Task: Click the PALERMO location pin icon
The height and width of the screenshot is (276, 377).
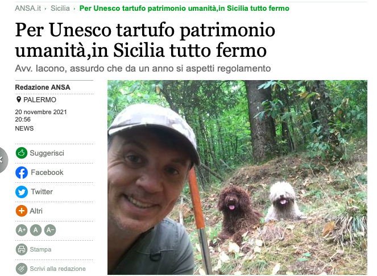Action: 19,99
